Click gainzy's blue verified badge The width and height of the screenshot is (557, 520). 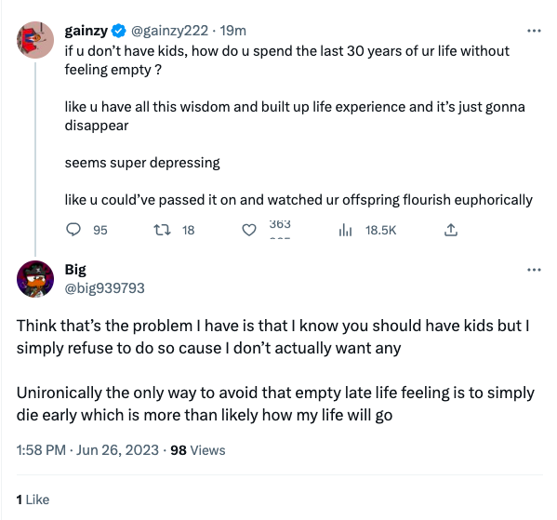pos(119,31)
